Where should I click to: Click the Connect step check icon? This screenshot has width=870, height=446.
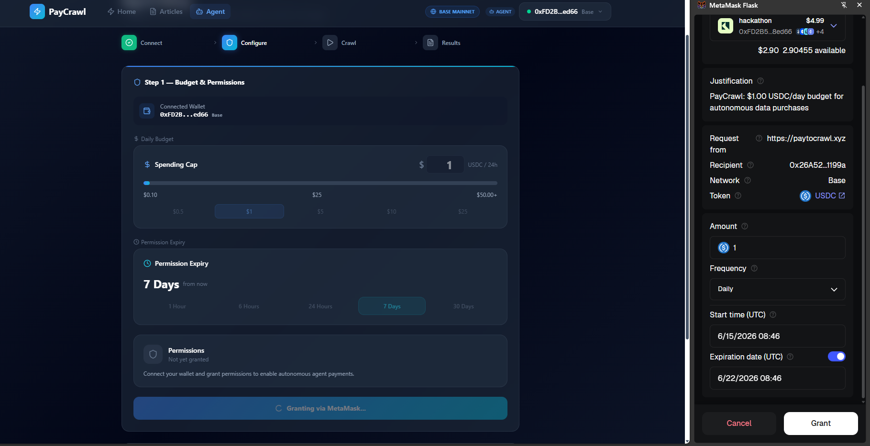(x=129, y=43)
